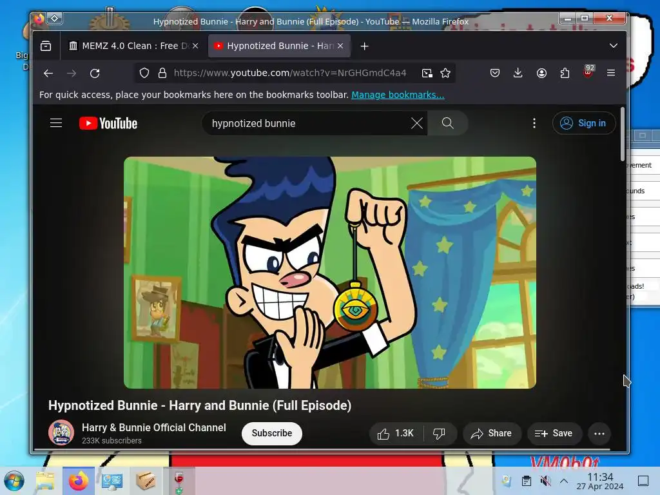The width and height of the screenshot is (660, 495).
Task: Open Firefox account icon
Action: coord(541,73)
